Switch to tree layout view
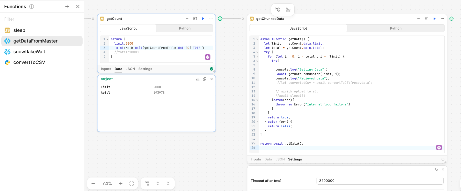The height and width of the screenshot is (191, 461). pyautogui.click(x=277, y=10)
